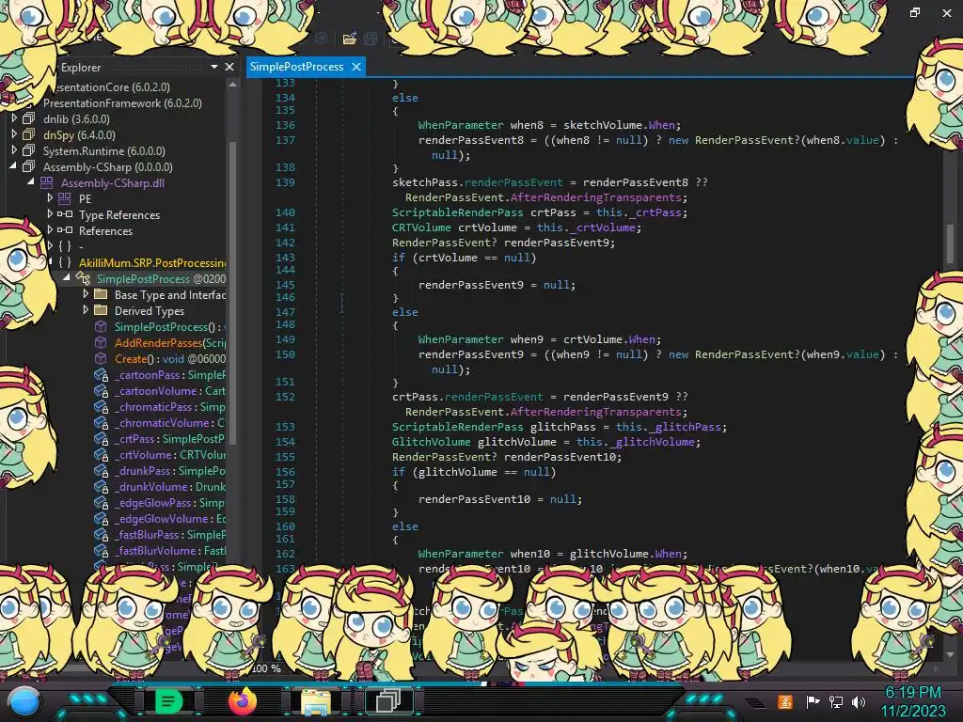Image resolution: width=963 pixels, height=722 pixels.
Task: Open the 100 % zoom dropdown
Action: click(267, 668)
